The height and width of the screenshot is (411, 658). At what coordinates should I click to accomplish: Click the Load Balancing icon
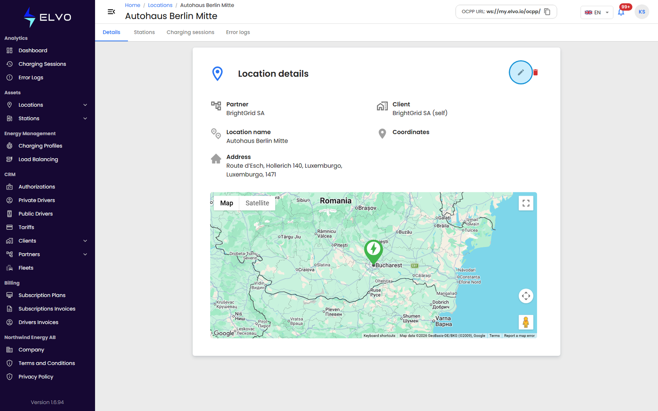click(9, 159)
